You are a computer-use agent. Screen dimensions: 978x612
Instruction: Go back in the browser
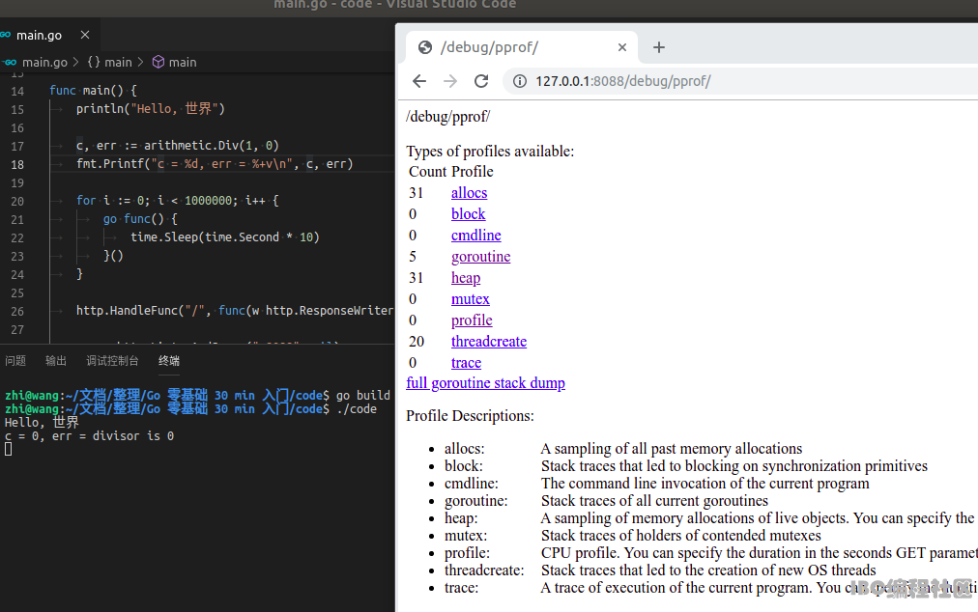(419, 81)
